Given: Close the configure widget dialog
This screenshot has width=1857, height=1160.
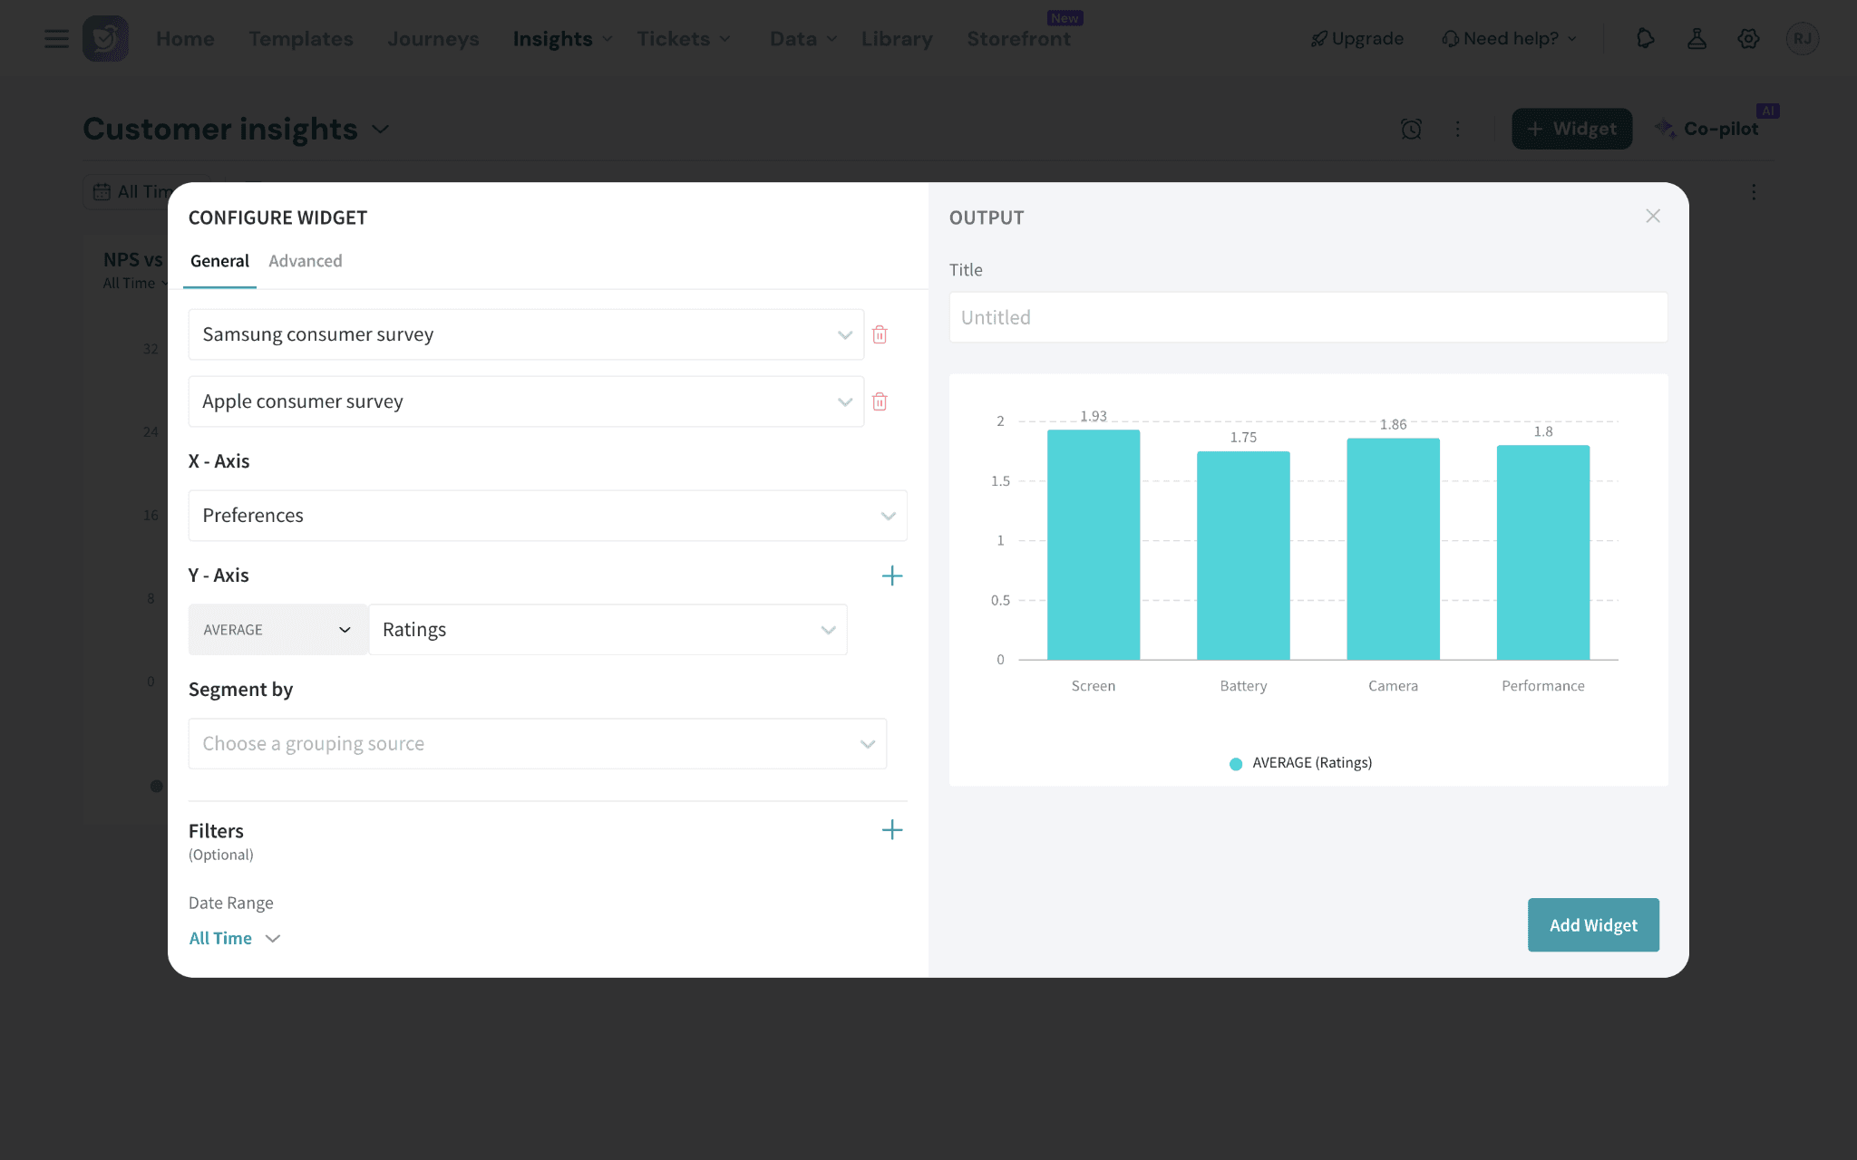Looking at the screenshot, I should point(1653,216).
